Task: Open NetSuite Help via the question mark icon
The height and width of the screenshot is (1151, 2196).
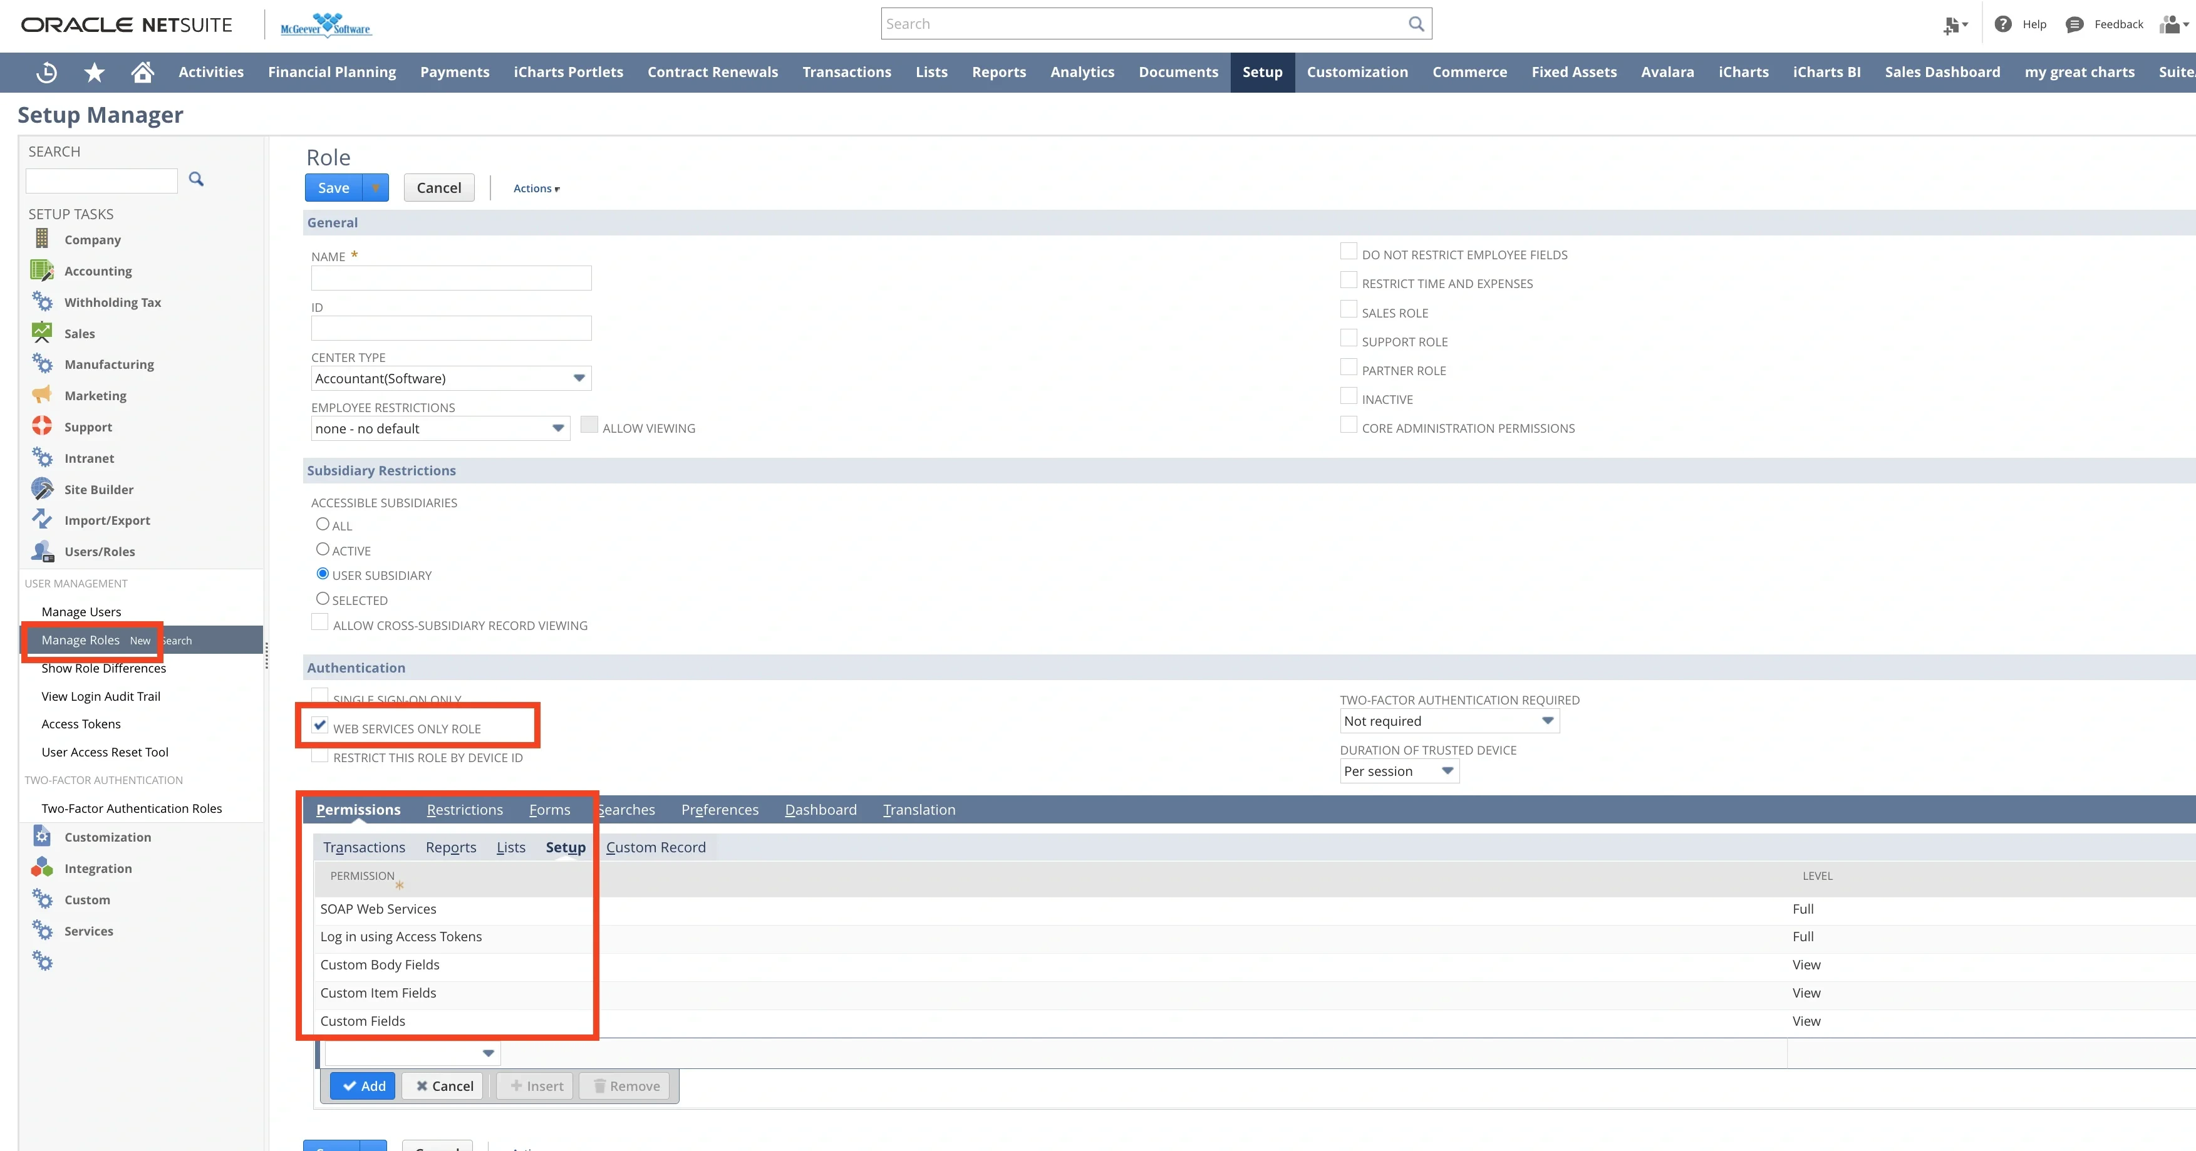Action: click(x=2003, y=24)
